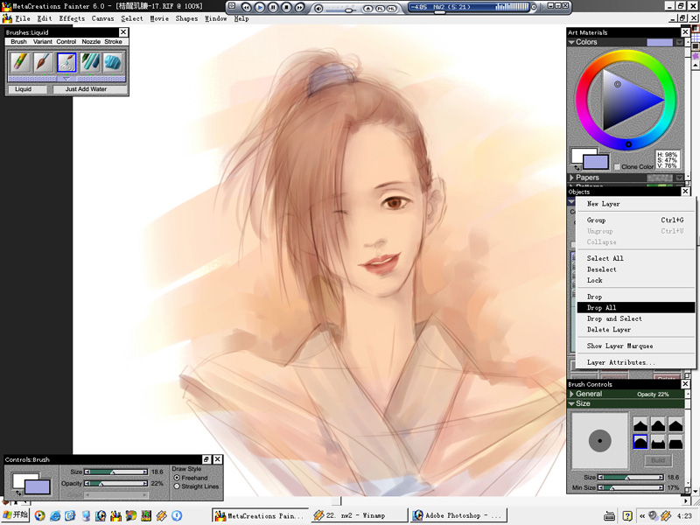Swap colors icon in Controls:Brush palette

(x=18, y=493)
